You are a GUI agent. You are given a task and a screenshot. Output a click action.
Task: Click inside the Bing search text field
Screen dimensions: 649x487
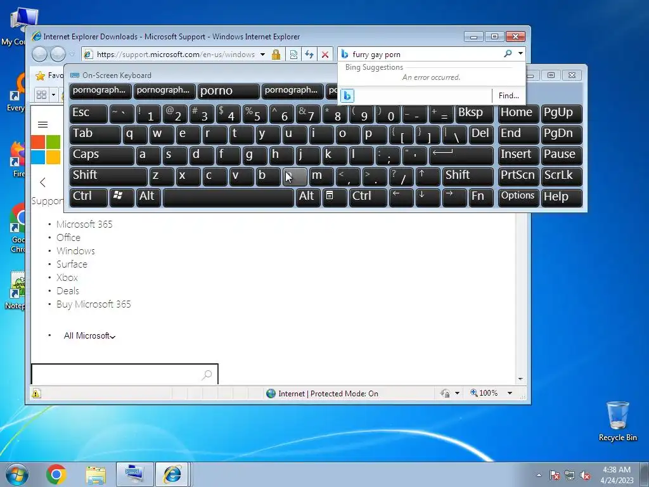pos(427,54)
